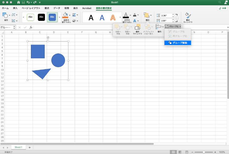Open the 数式 tab
Viewport: 229px width, 154px height.
[x=47, y=8]
